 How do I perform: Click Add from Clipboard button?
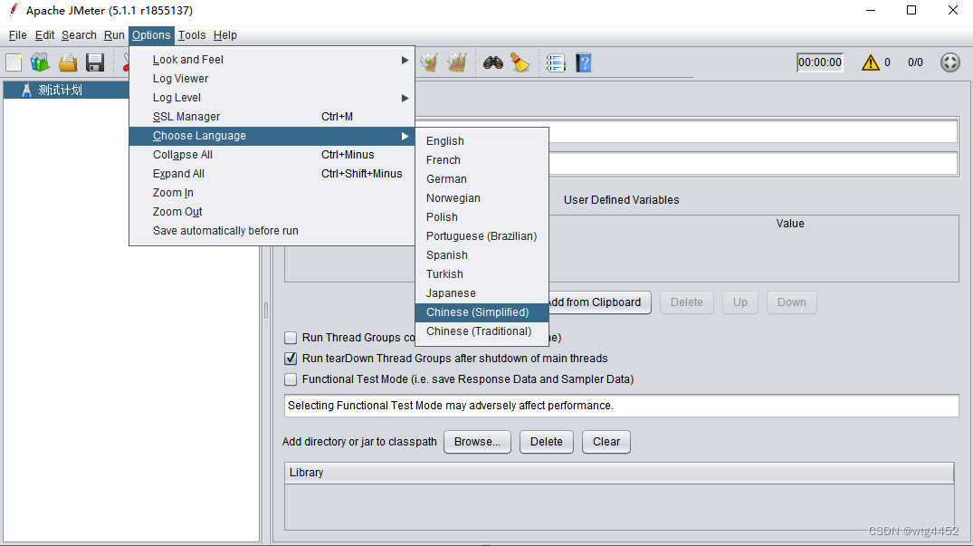599,302
